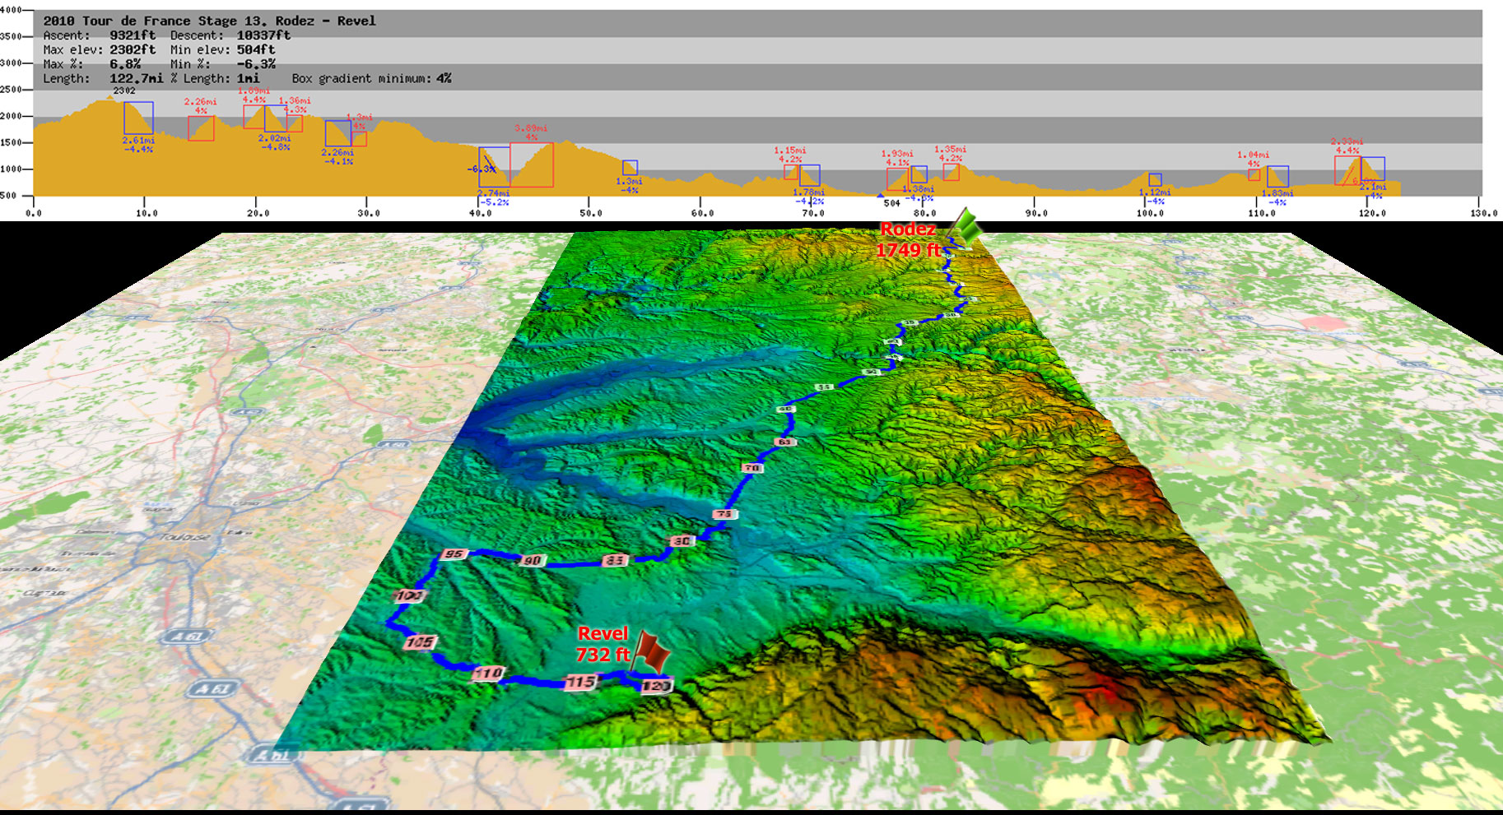This screenshot has height=815, width=1503.
Task: Click the 50.0 tick on the distance axis
Action: pyautogui.click(x=590, y=213)
